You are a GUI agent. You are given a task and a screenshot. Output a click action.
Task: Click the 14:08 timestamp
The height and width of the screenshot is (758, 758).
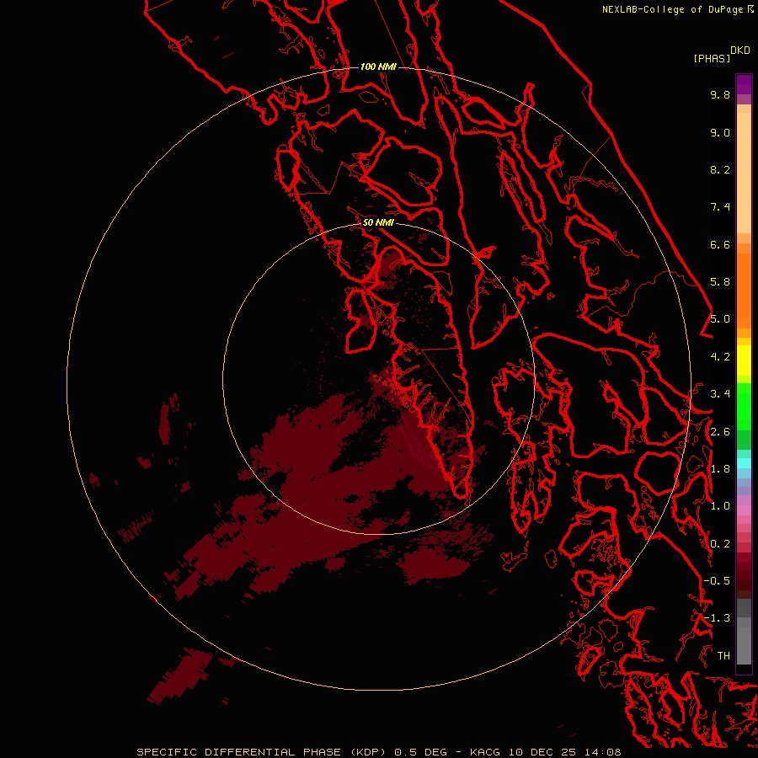tap(602, 752)
